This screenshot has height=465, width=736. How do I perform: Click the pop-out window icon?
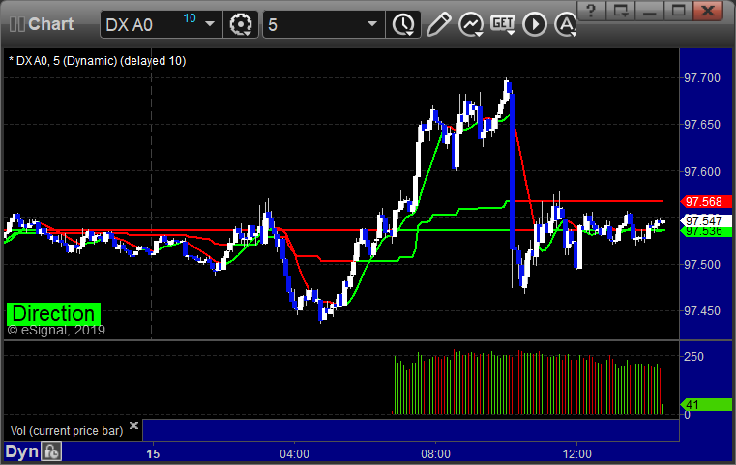coord(621,10)
